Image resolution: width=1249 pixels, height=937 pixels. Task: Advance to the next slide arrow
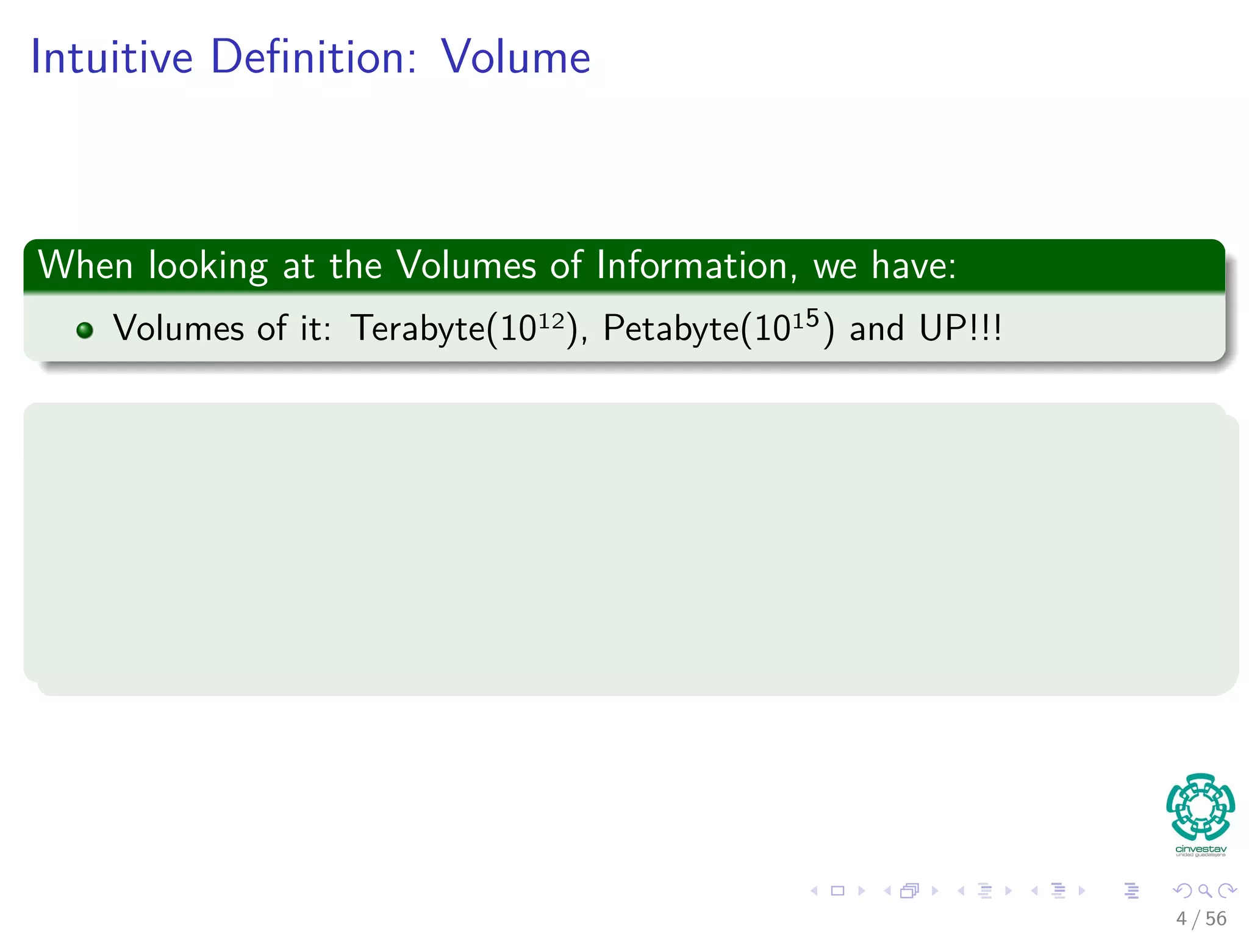coord(862,891)
